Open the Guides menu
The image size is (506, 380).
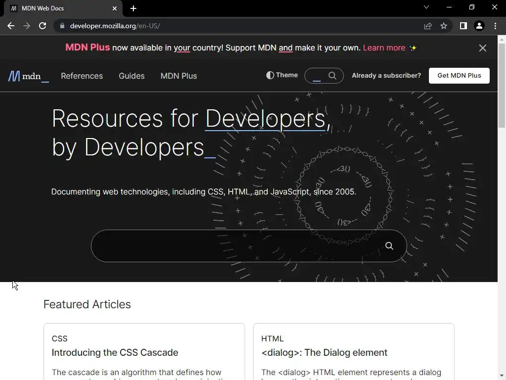click(131, 76)
